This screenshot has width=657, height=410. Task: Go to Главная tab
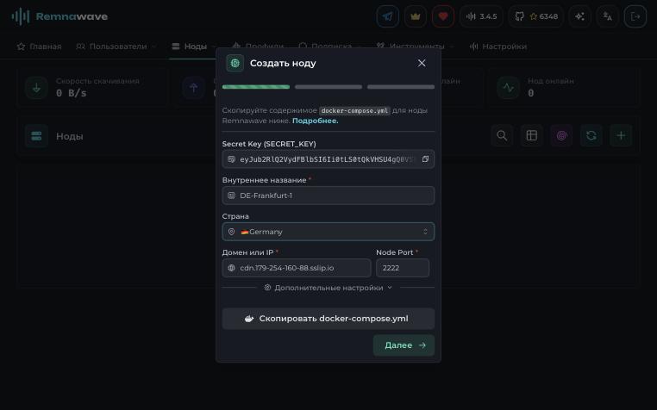click(40, 47)
